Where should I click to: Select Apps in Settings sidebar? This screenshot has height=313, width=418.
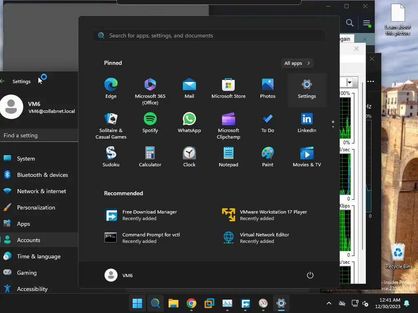pos(39,224)
